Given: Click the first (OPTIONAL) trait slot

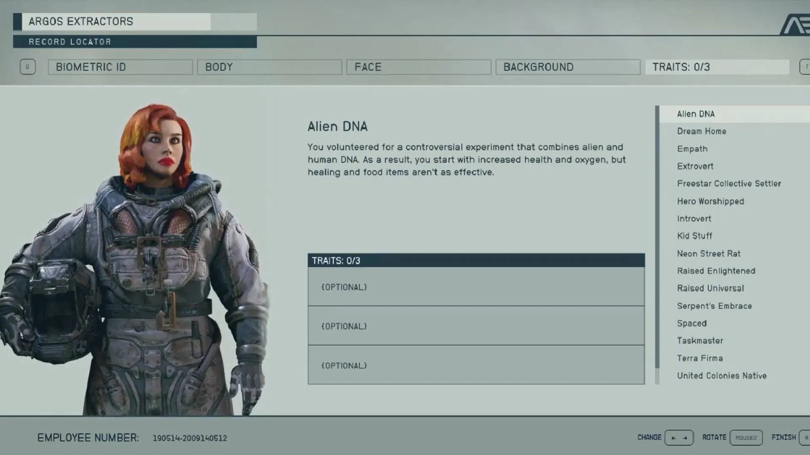Looking at the screenshot, I should [477, 287].
